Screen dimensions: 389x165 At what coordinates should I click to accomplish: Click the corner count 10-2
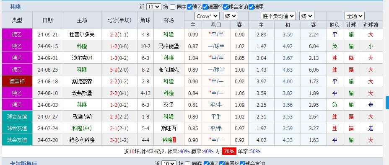tap(145, 46)
